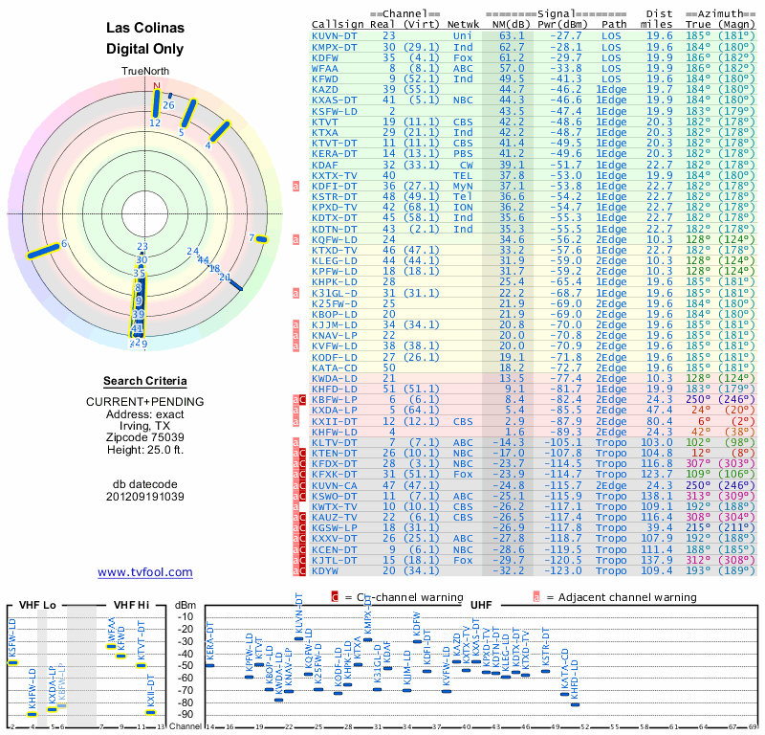Click the channel 26 marker on radar plot

(x=170, y=96)
